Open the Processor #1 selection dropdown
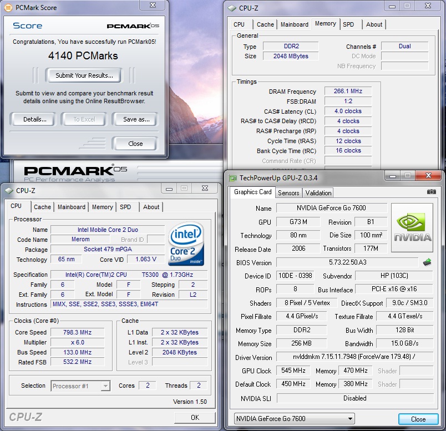This screenshot has width=446, height=431. click(x=105, y=386)
